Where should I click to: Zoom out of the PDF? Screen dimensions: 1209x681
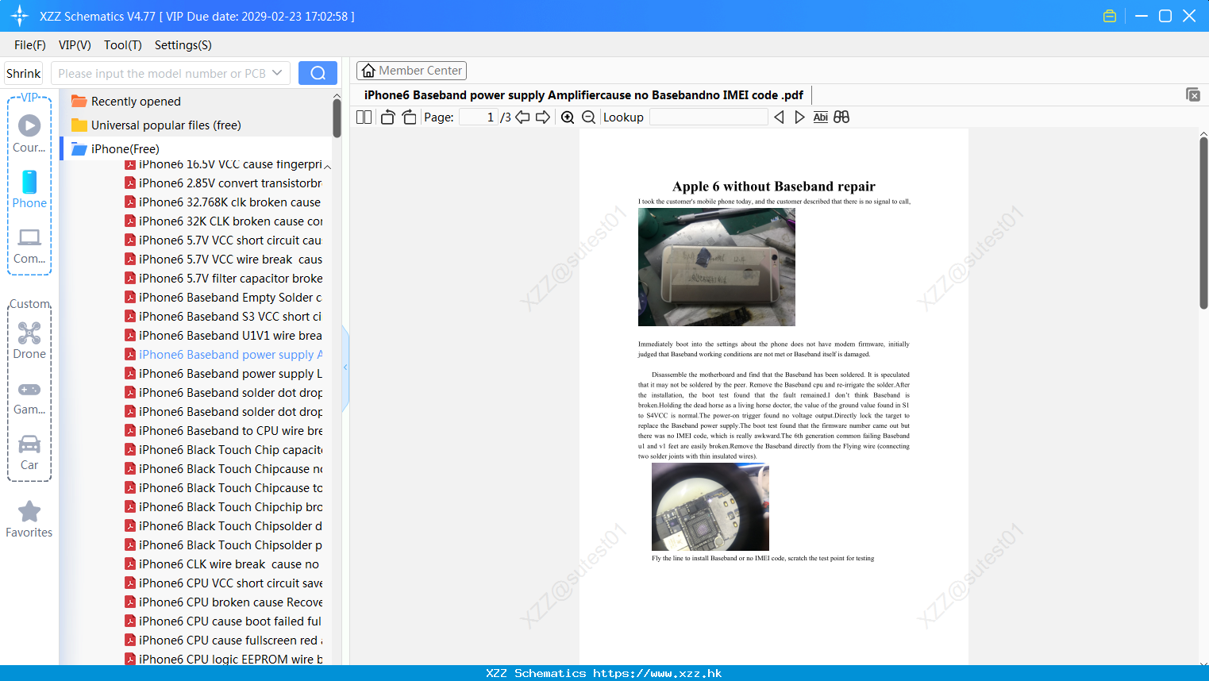(x=589, y=117)
